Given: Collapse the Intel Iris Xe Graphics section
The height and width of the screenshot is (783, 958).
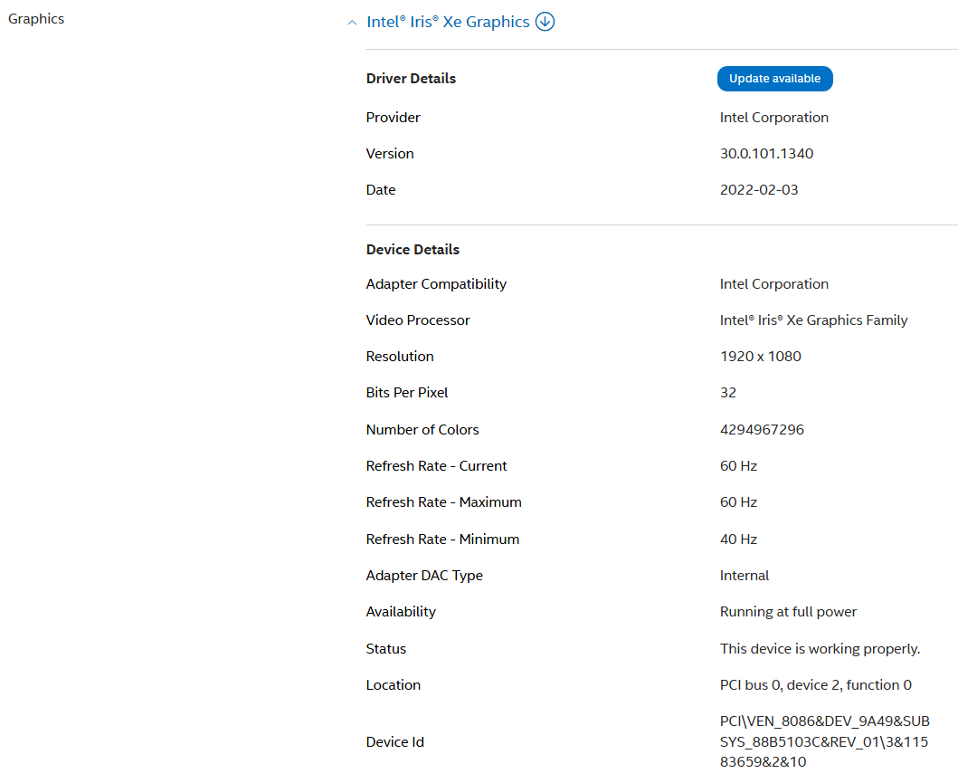Looking at the screenshot, I should (352, 23).
